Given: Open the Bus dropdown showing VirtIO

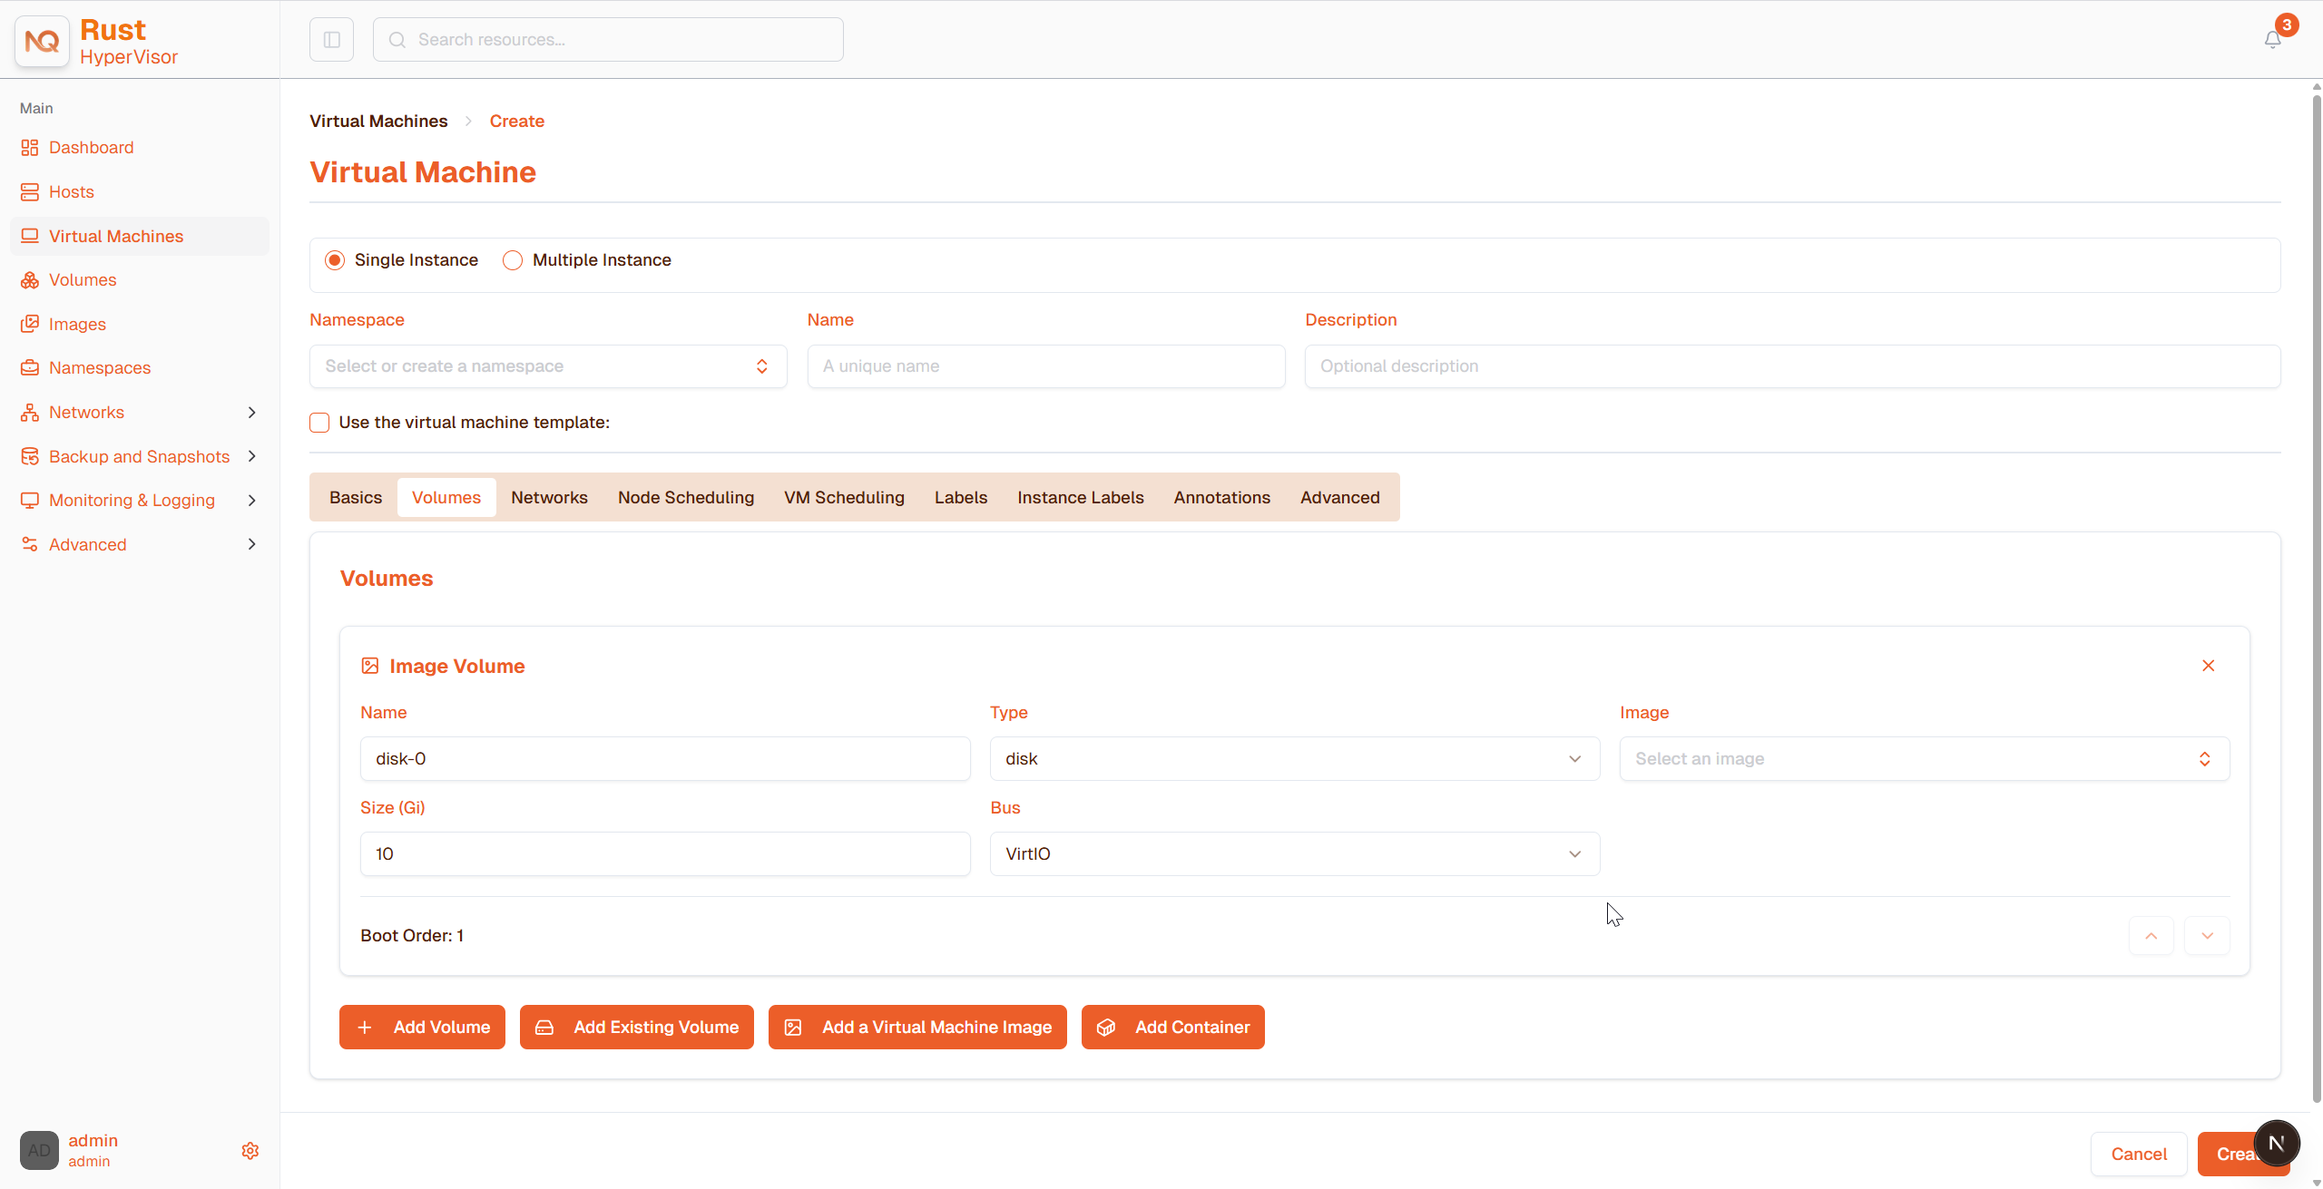Looking at the screenshot, I should pos(1295,854).
